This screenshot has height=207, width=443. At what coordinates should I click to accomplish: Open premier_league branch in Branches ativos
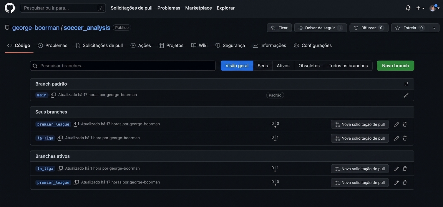[x=53, y=183]
